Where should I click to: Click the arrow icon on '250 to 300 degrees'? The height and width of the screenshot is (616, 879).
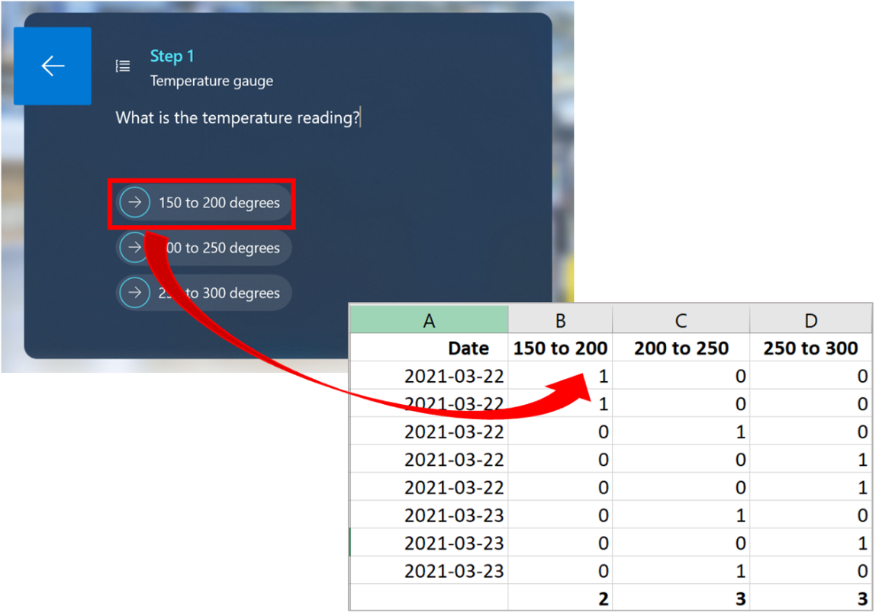coord(134,293)
